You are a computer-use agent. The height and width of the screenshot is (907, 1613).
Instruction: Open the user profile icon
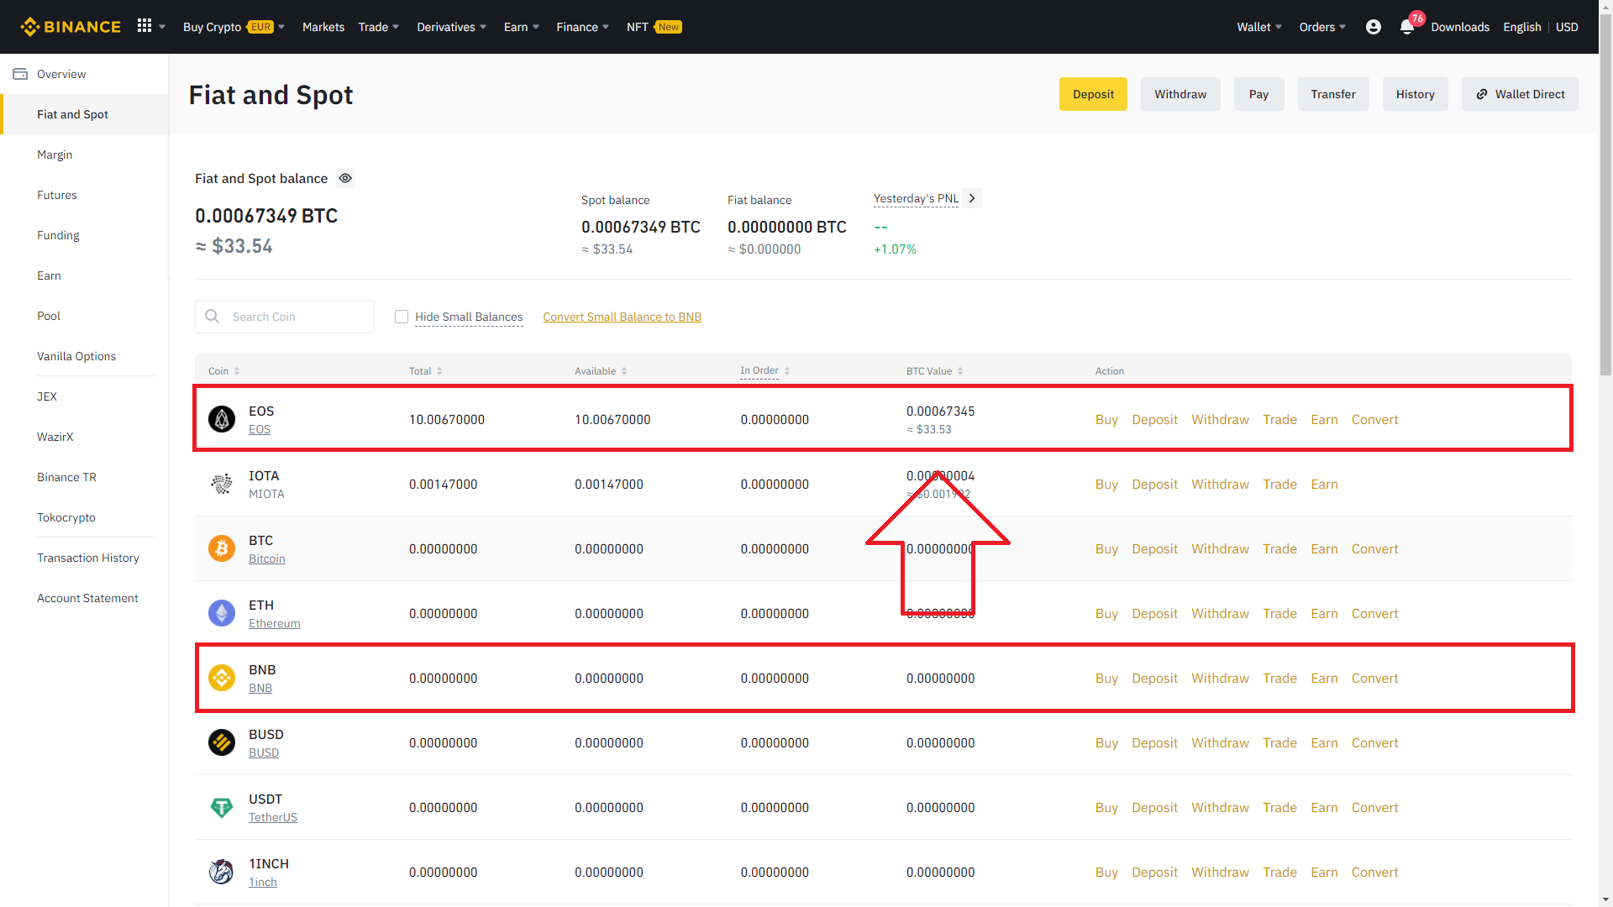click(x=1374, y=27)
